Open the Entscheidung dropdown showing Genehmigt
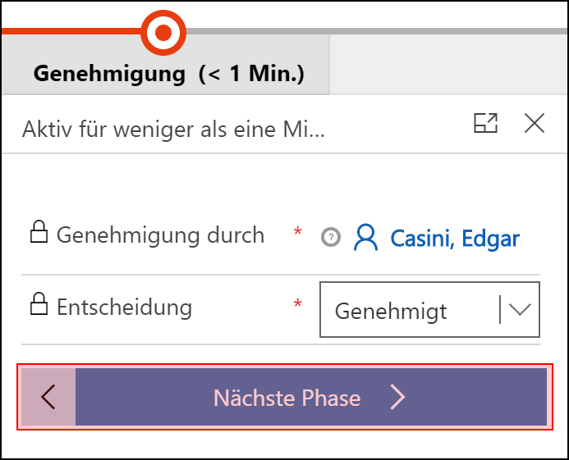Image resolution: width=569 pixels, height=460 pixels. 429,310
